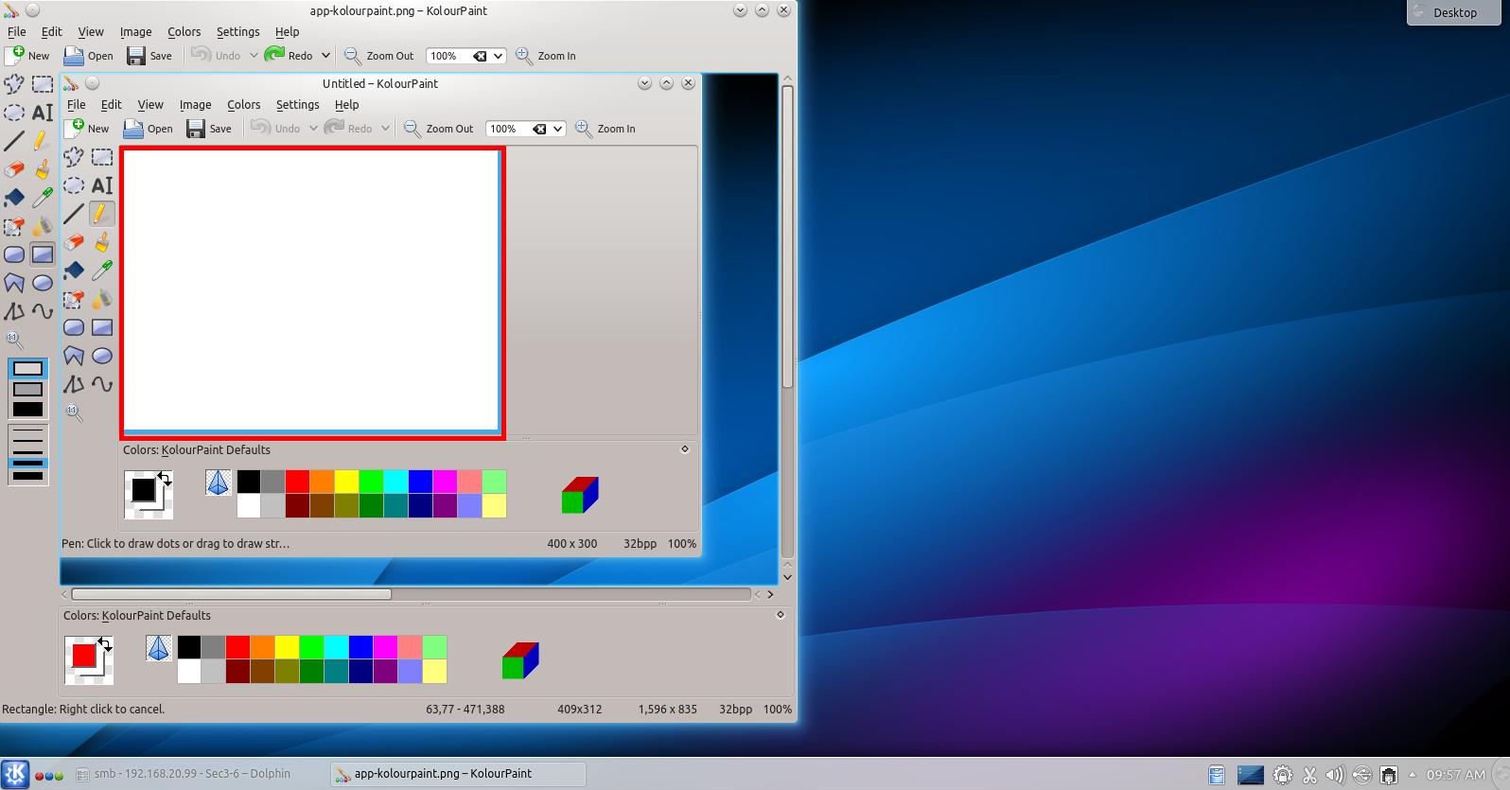Choose the gray background-fill rectangle style option
Image resolution: width=1510 pixels, height=790 pixels.
(27, 389)
